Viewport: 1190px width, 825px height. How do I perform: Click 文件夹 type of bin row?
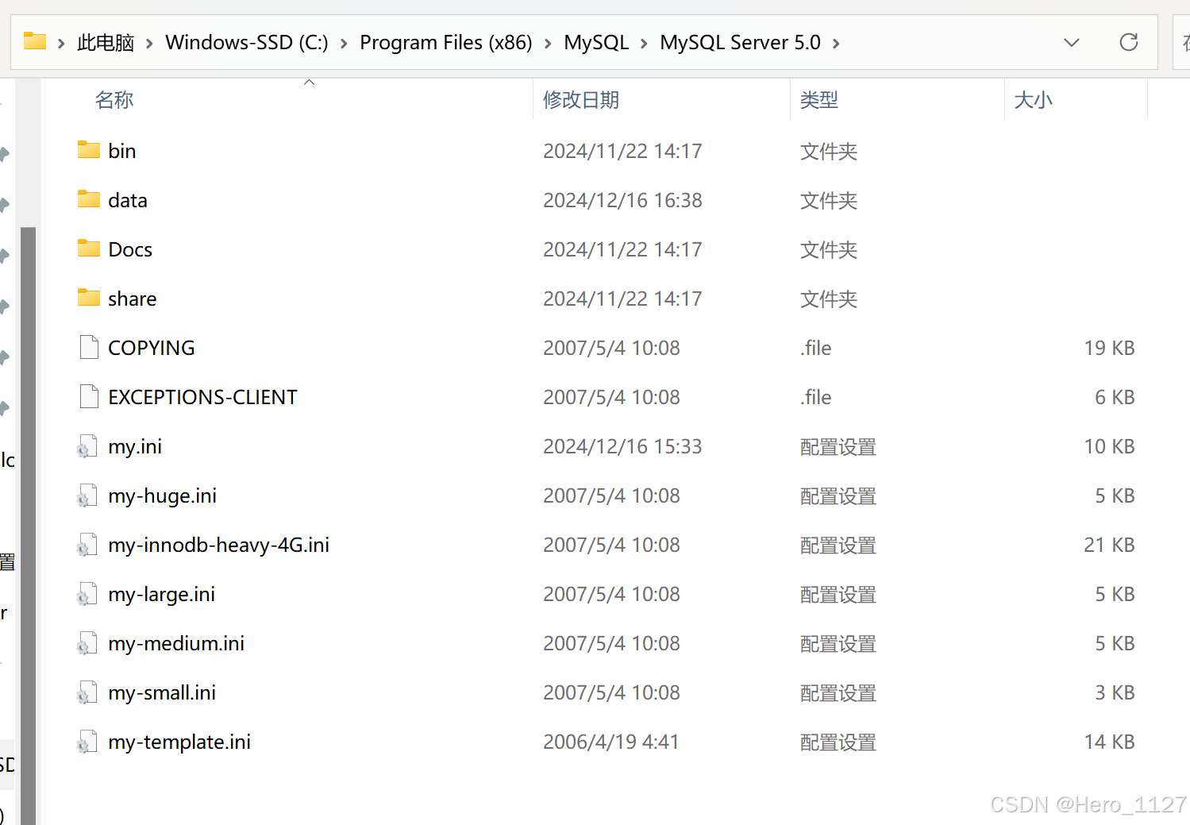(829, 151)
